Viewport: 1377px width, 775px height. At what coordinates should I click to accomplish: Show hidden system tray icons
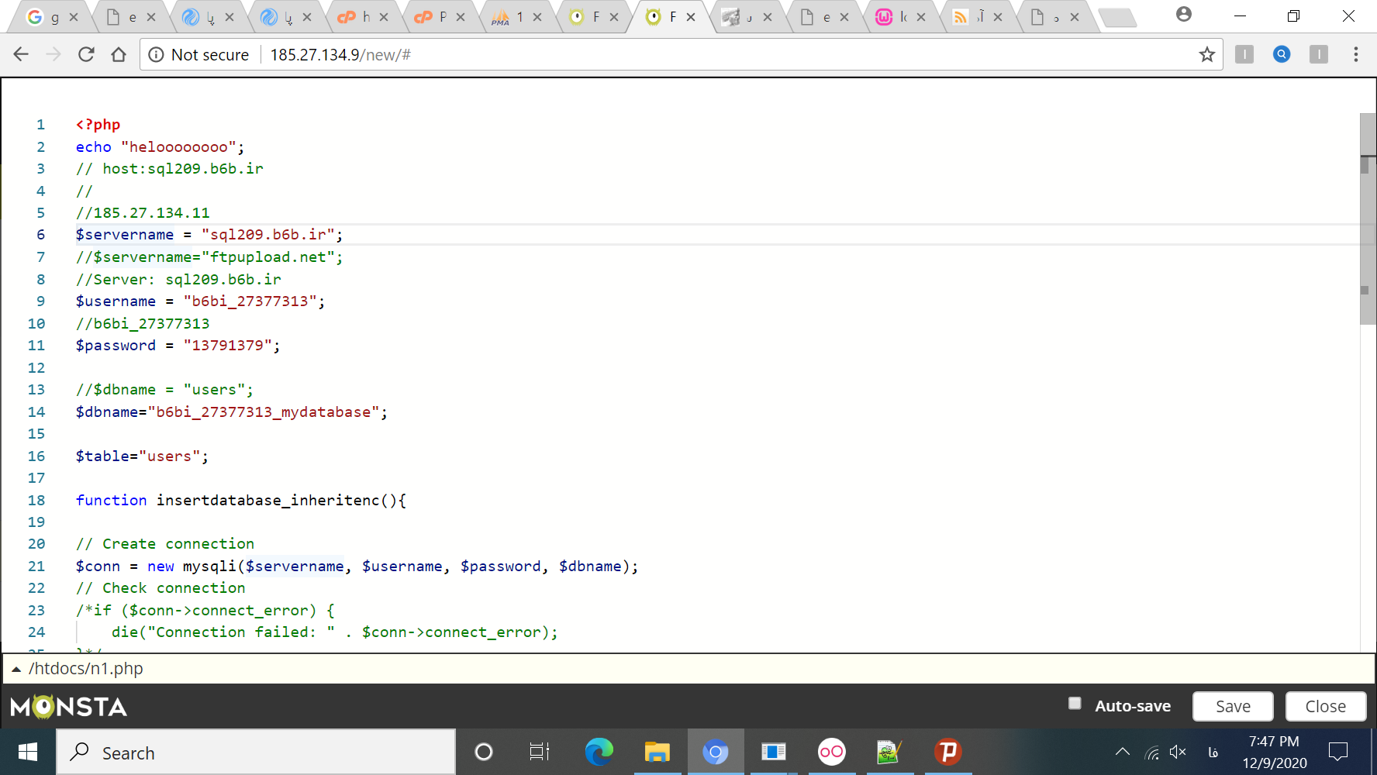click(x=1122, y=752)
